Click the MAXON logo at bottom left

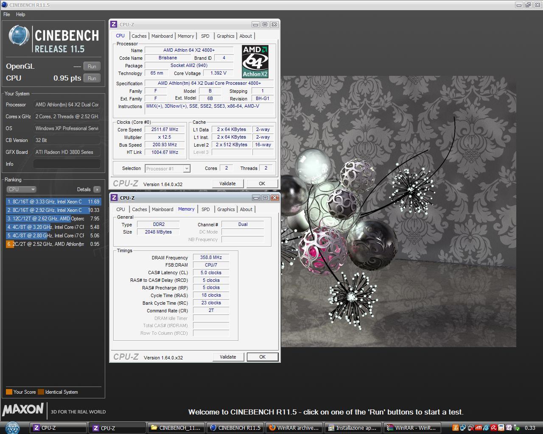23,409
